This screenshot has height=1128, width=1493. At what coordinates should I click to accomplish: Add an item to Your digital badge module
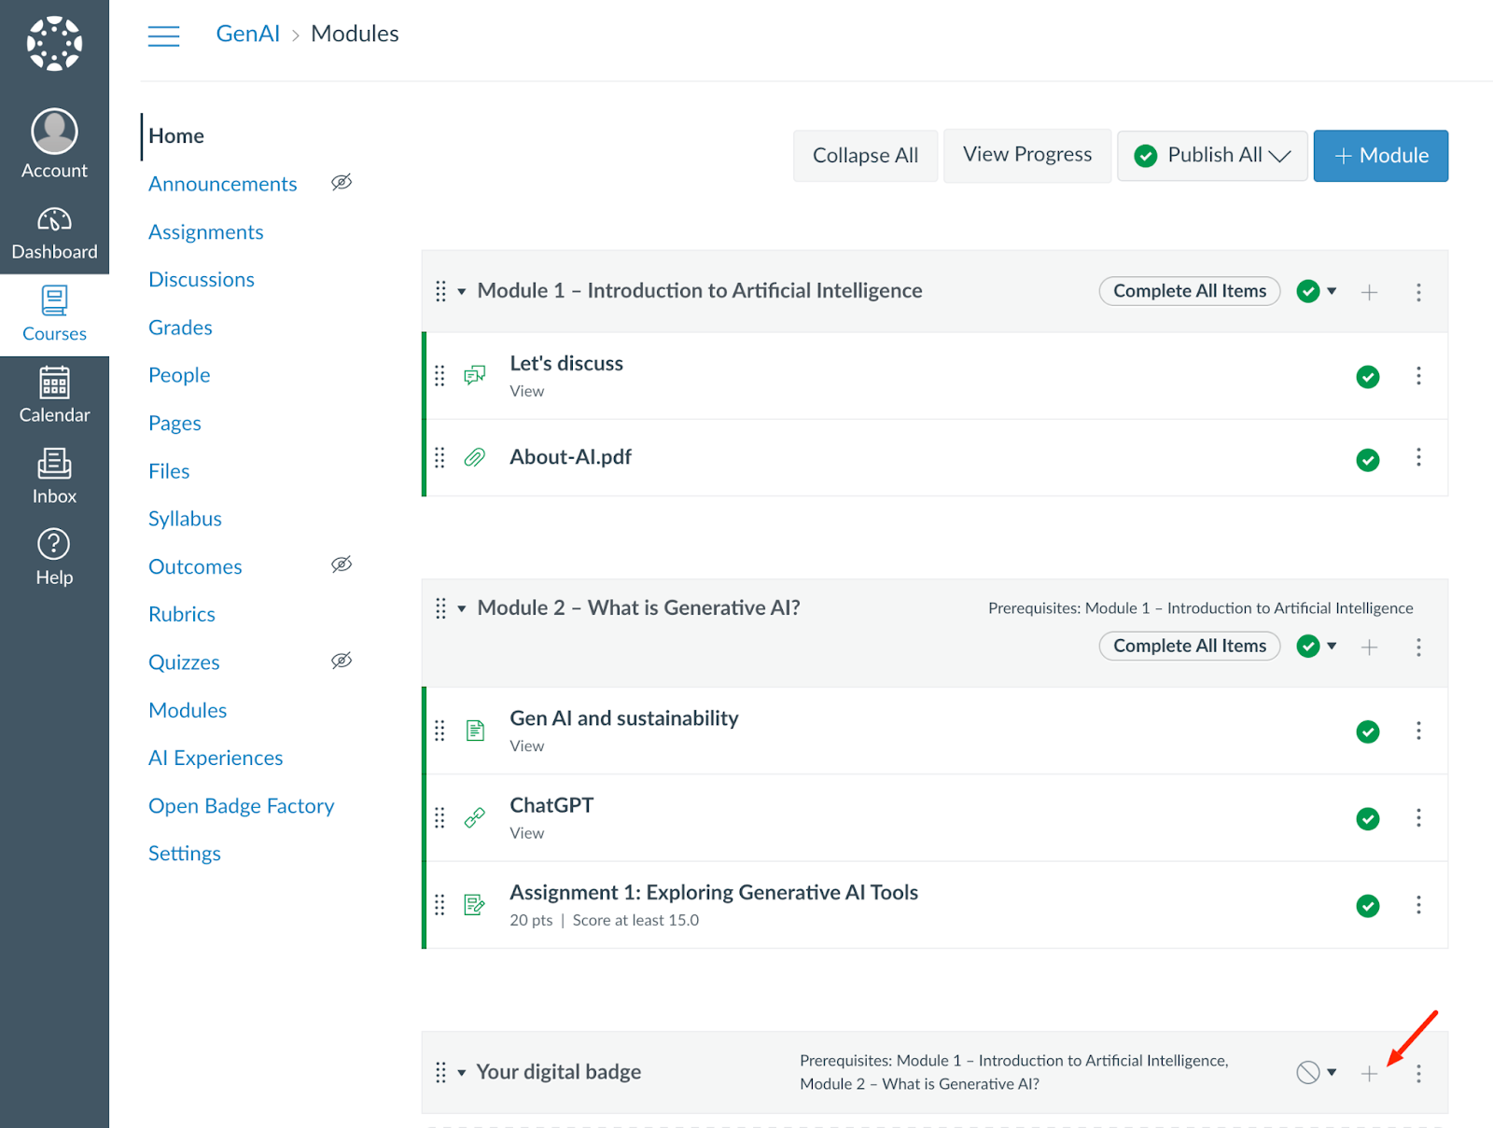1369,1073
